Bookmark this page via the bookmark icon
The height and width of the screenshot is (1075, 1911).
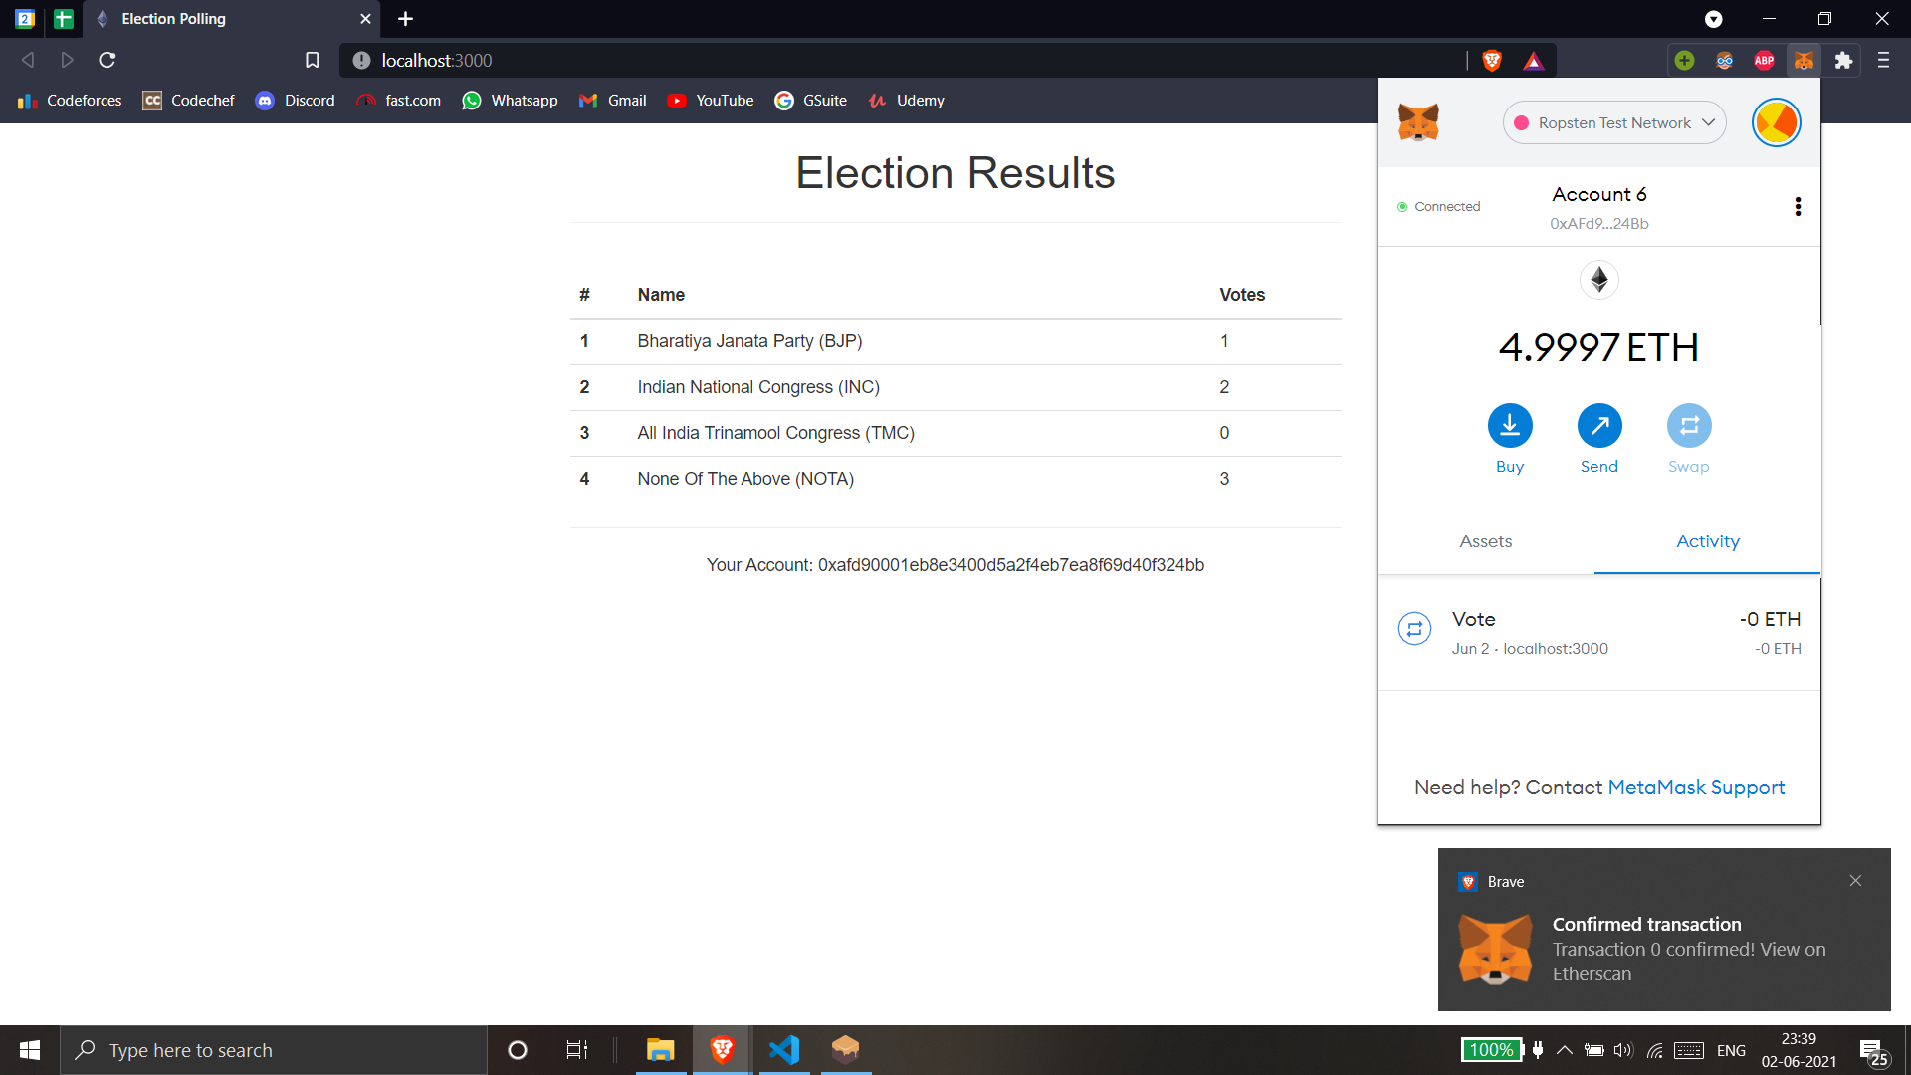[312, 61]
